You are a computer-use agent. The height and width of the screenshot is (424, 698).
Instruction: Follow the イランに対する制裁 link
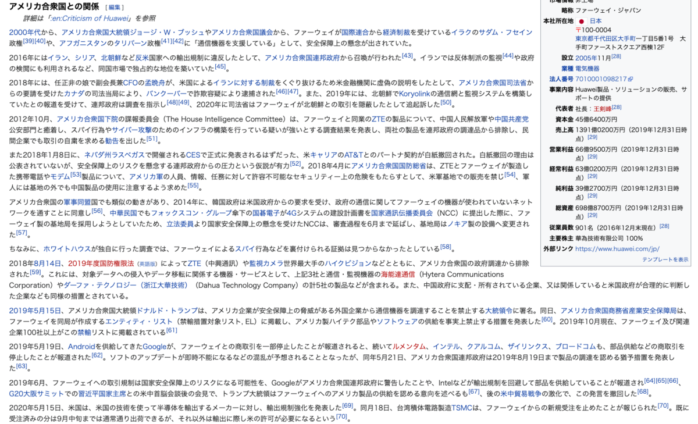click(244, 83)
